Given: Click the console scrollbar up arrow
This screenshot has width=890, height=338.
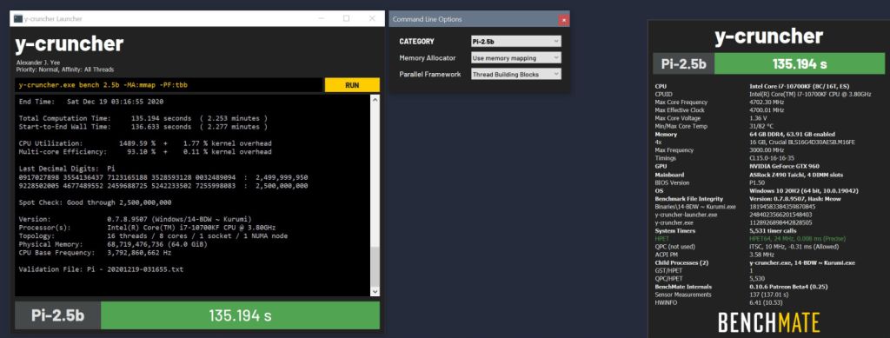Looking at the screenshot, I should coord(375,99).
